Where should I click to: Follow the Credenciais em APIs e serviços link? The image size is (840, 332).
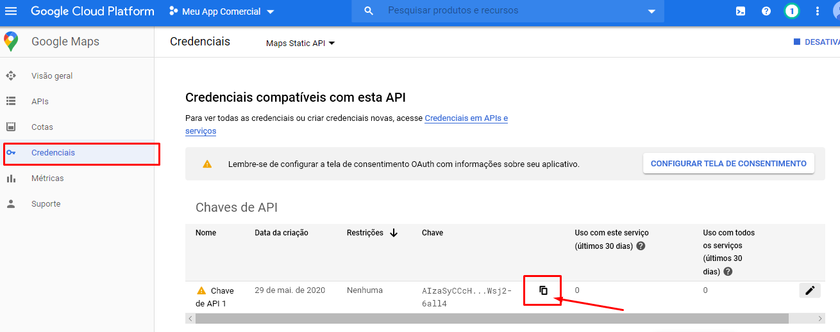pos(466,118)
